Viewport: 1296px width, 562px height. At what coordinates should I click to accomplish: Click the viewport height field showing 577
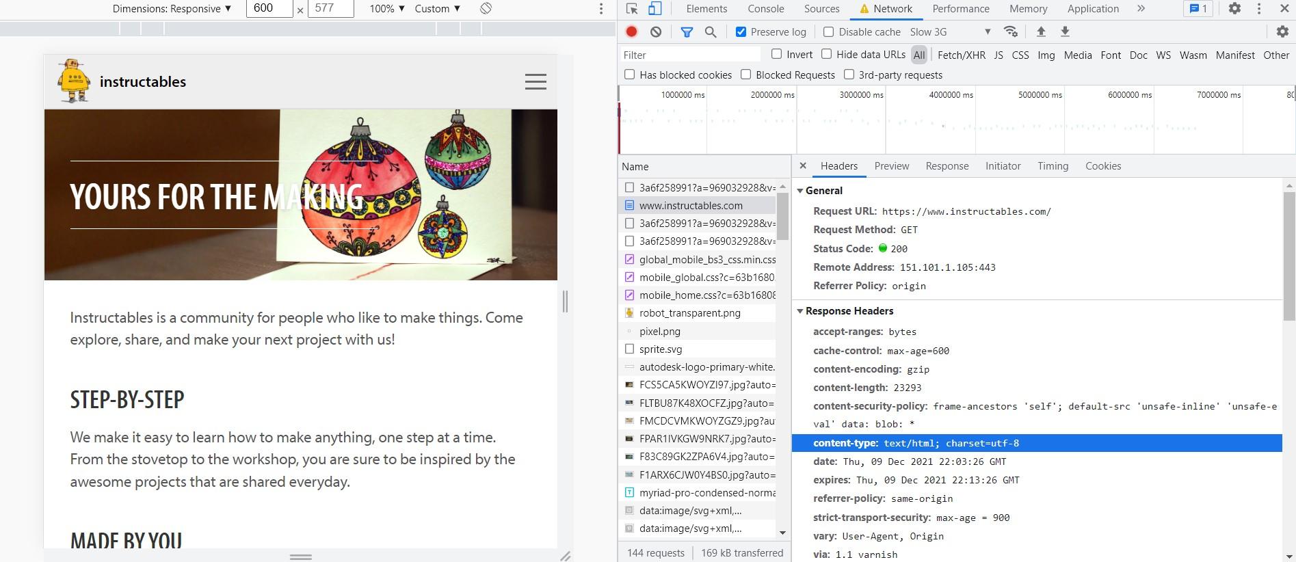330,8
